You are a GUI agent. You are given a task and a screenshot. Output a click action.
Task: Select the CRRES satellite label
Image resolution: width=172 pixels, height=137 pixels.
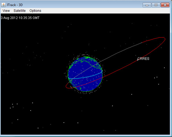click(143, 59)
